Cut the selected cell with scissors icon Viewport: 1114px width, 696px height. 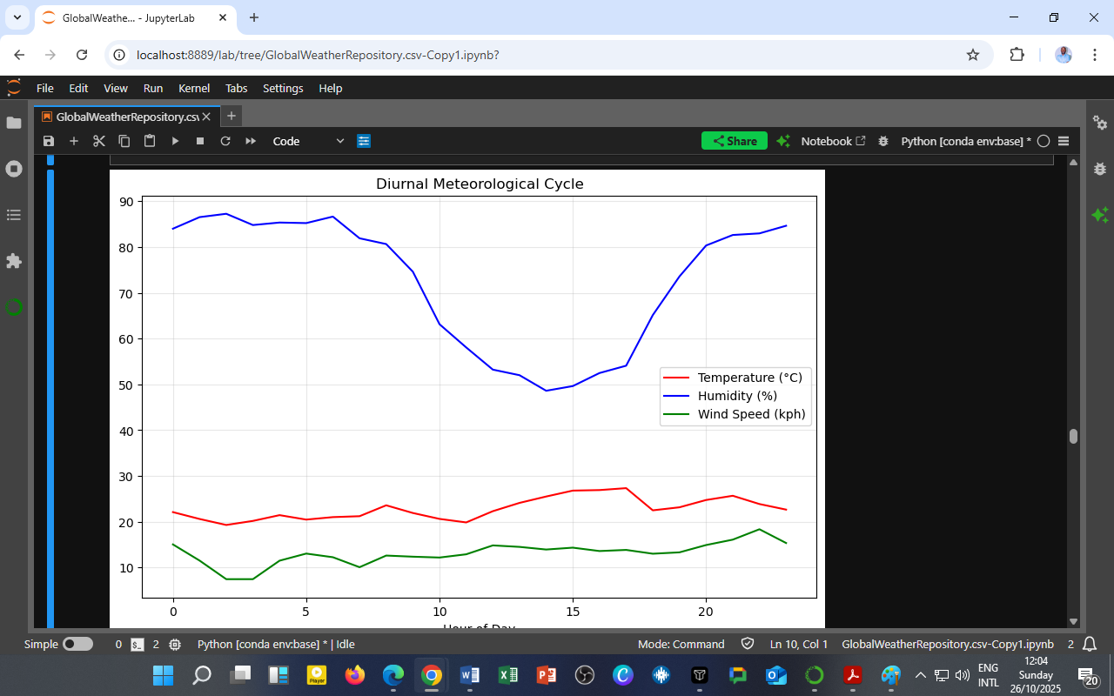[x=99, y=141]
